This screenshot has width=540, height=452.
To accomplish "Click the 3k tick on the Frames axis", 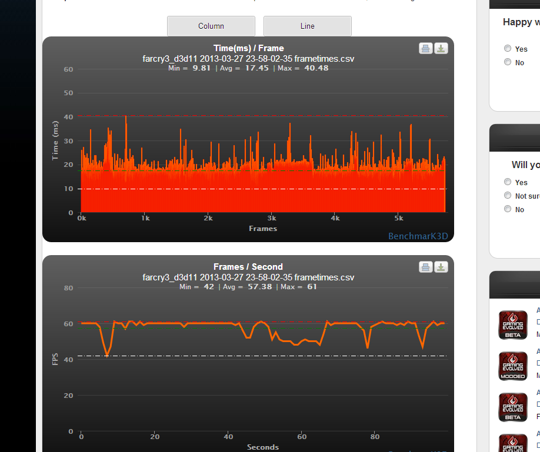I will 272,218.
